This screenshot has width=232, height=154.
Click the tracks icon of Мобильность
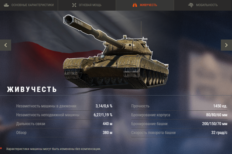coord(191,5)
